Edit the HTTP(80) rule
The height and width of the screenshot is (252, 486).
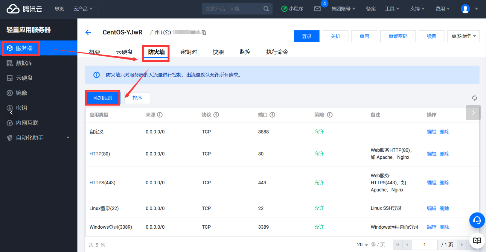click(432, 154)
